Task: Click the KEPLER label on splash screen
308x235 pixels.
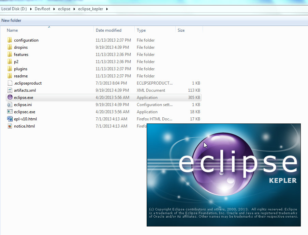Action: click(x=283, y=180)
